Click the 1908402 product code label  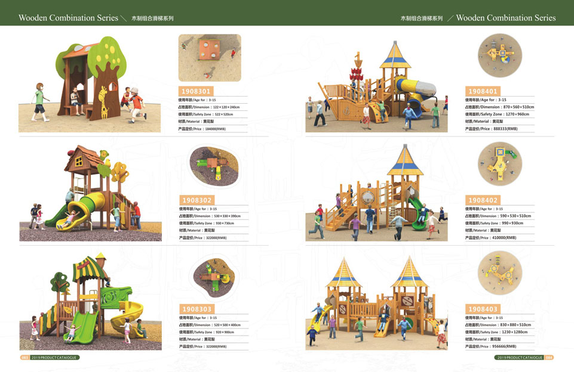[x=483, y=200]
